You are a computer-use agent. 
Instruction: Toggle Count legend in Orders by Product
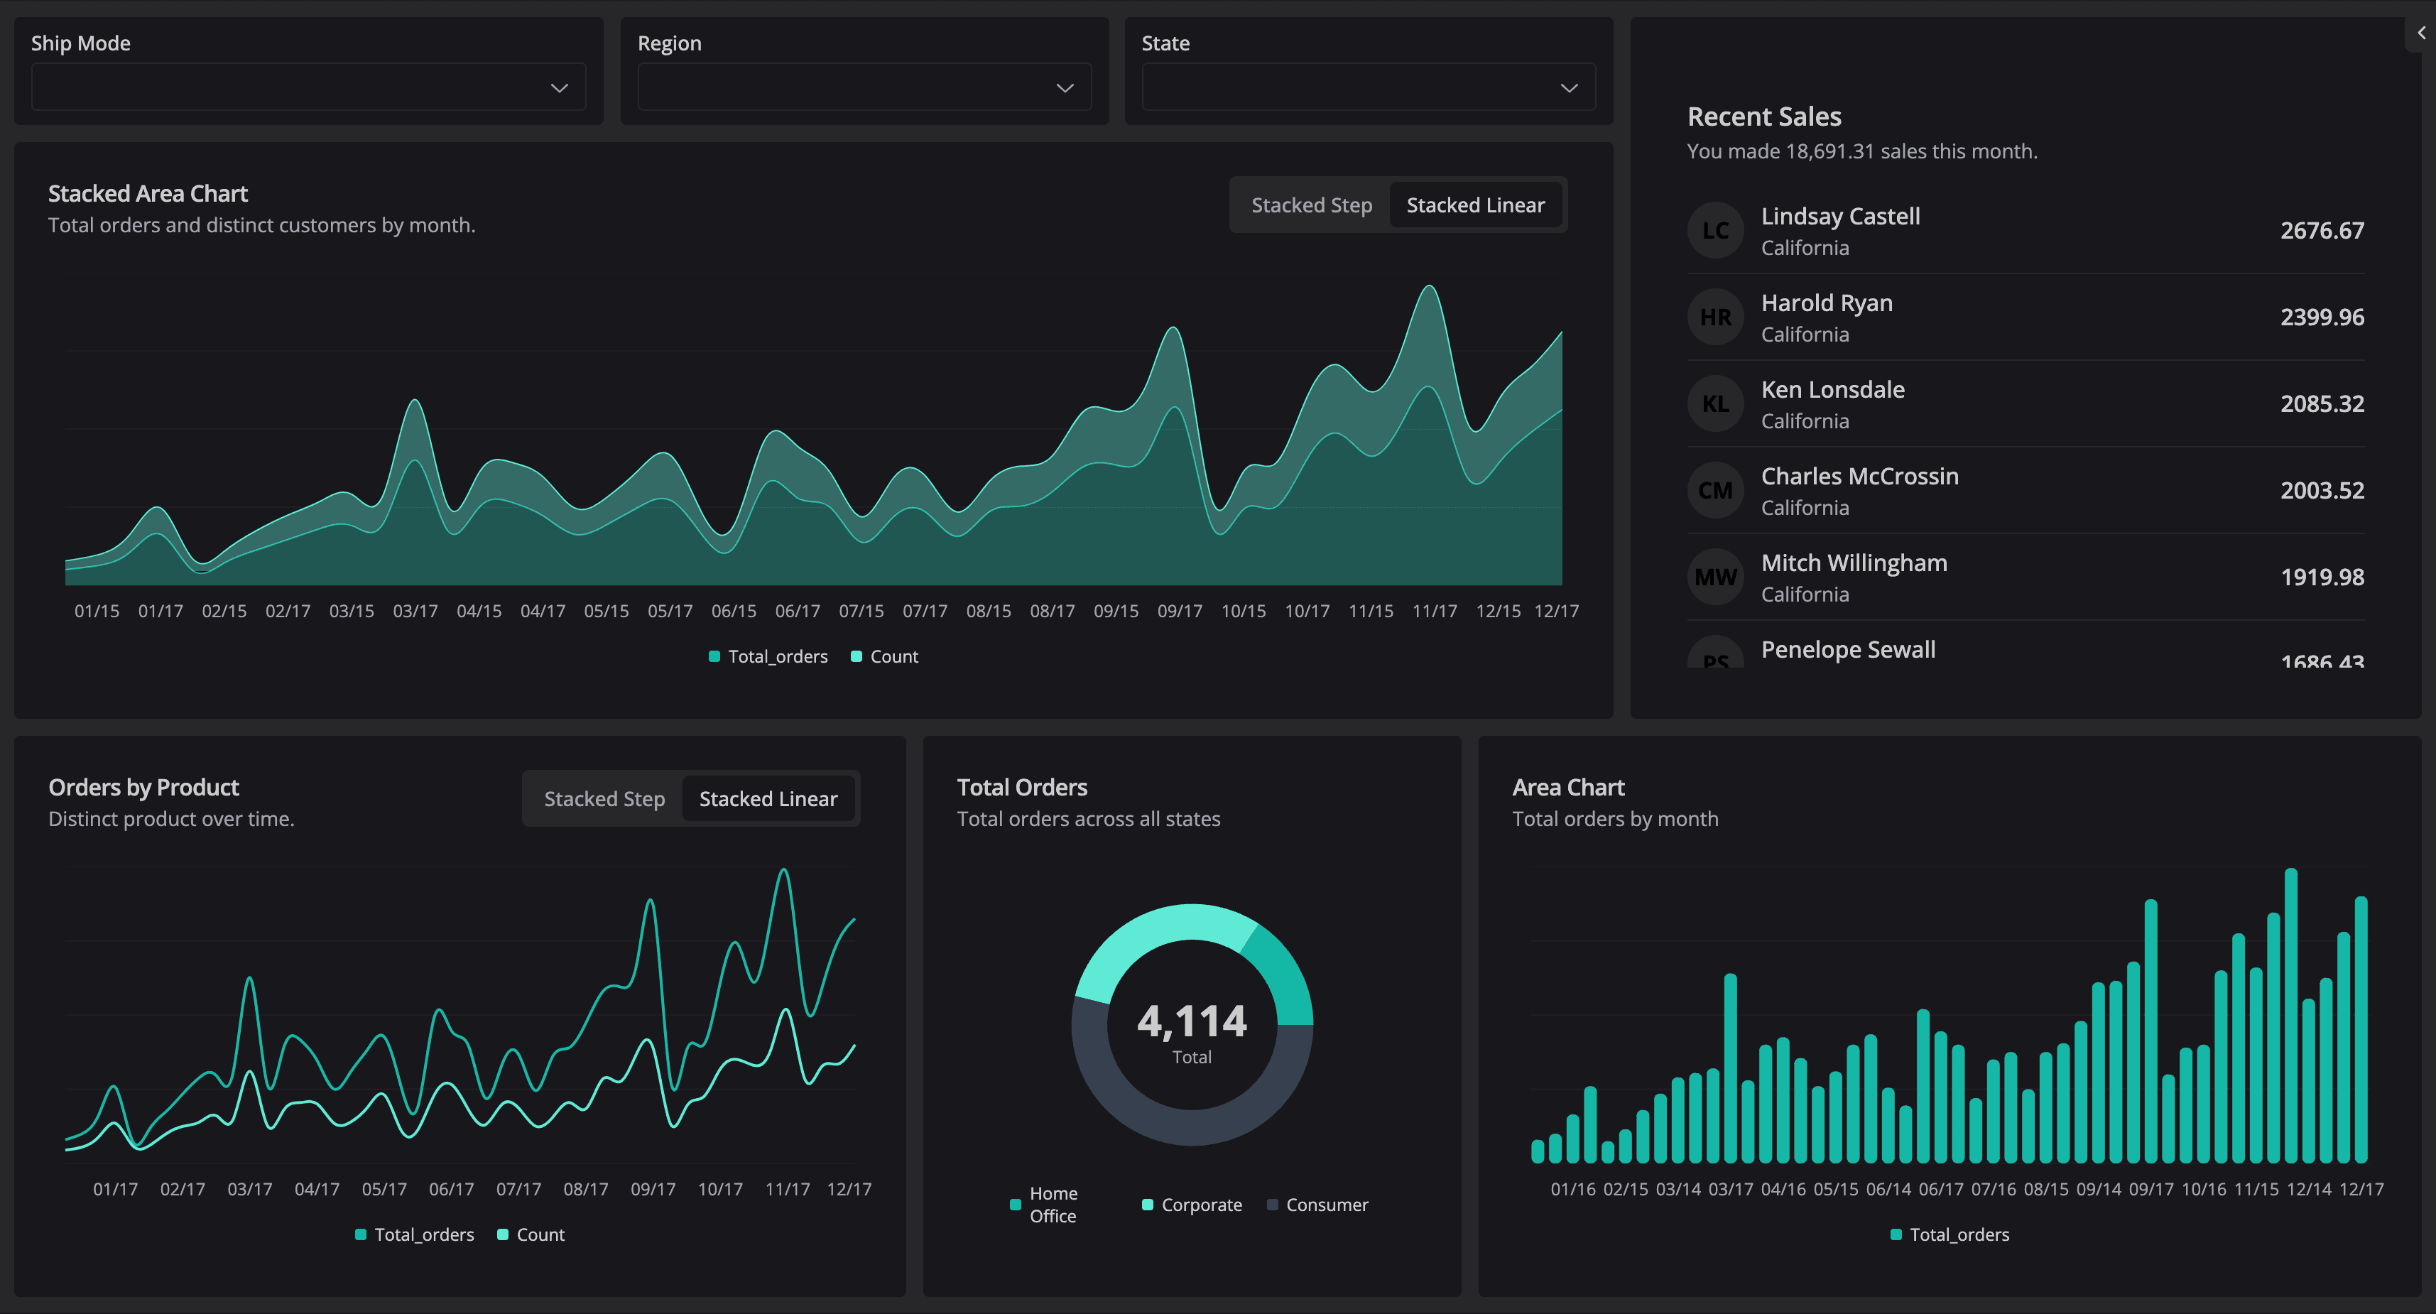531,1234
